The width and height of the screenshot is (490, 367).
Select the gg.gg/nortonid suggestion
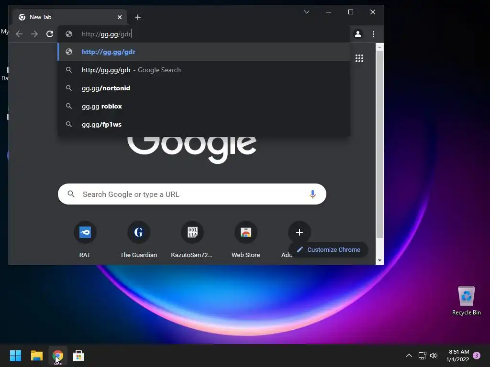tap(204, 88)
